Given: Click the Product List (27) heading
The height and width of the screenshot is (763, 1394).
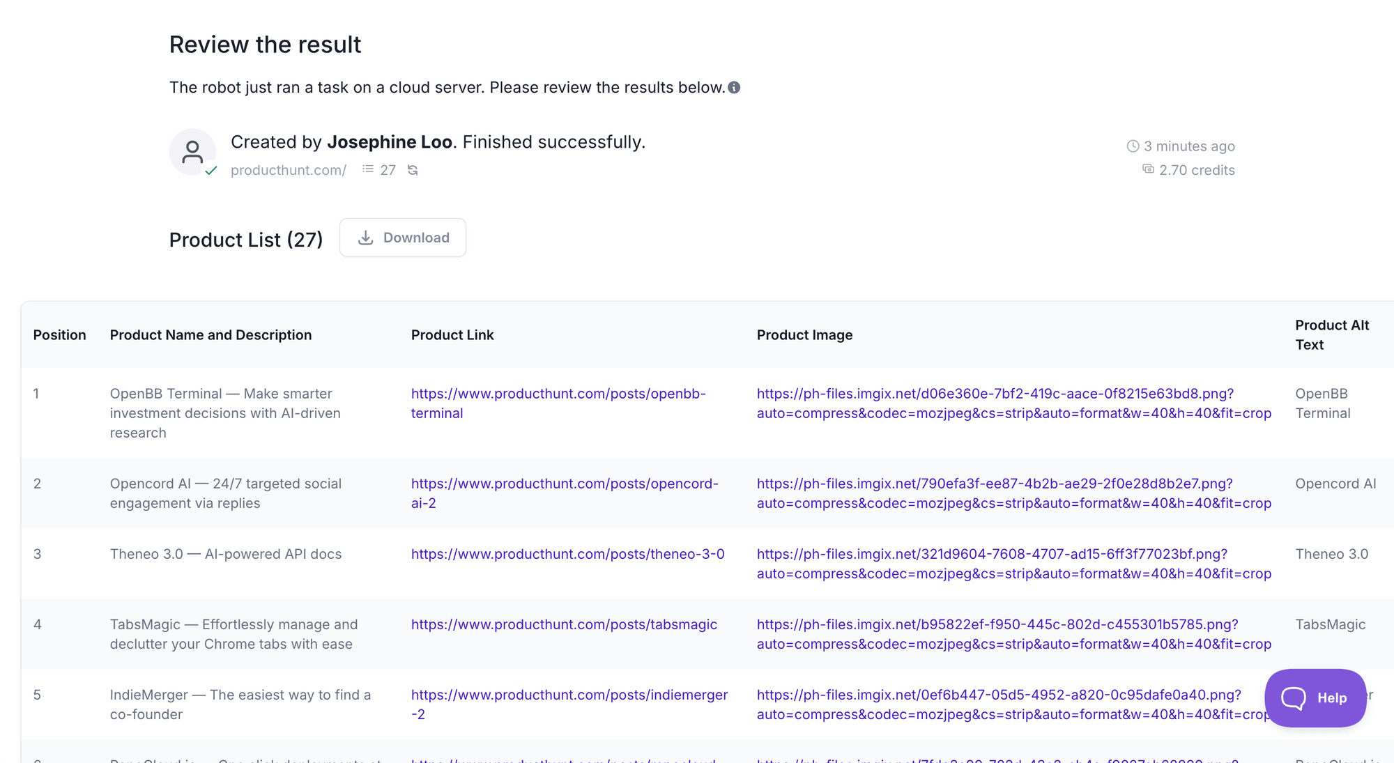Looking at the screenshot, I should tap(246, 240).
